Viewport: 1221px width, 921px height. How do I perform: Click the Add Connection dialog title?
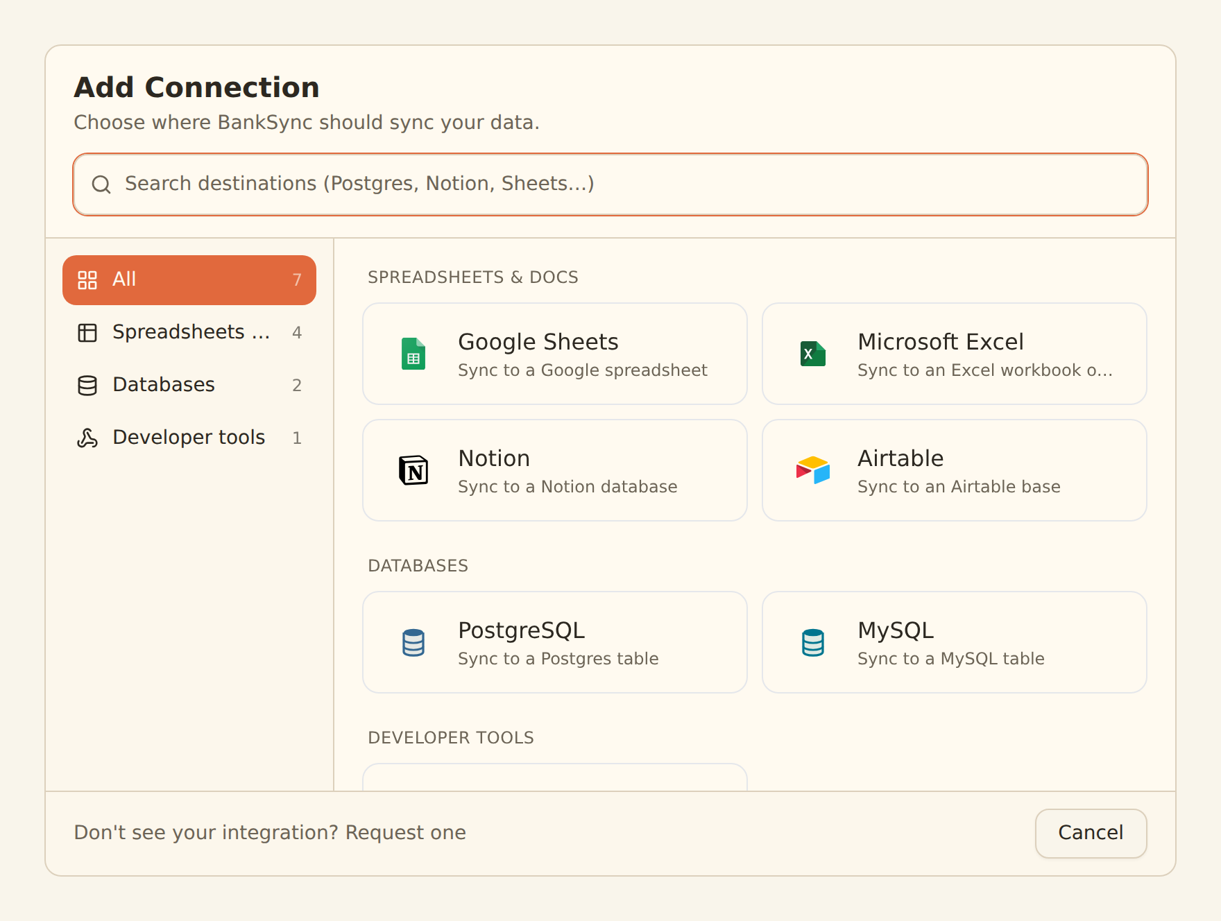point(197,88)
